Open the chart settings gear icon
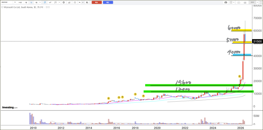 tap(64, 2)
